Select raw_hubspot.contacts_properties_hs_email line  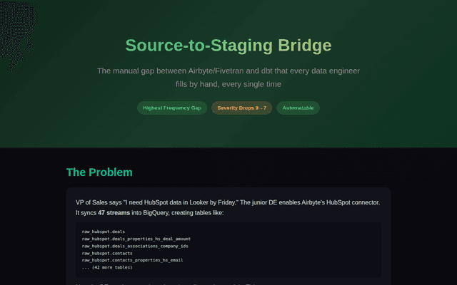click(132, 260)
